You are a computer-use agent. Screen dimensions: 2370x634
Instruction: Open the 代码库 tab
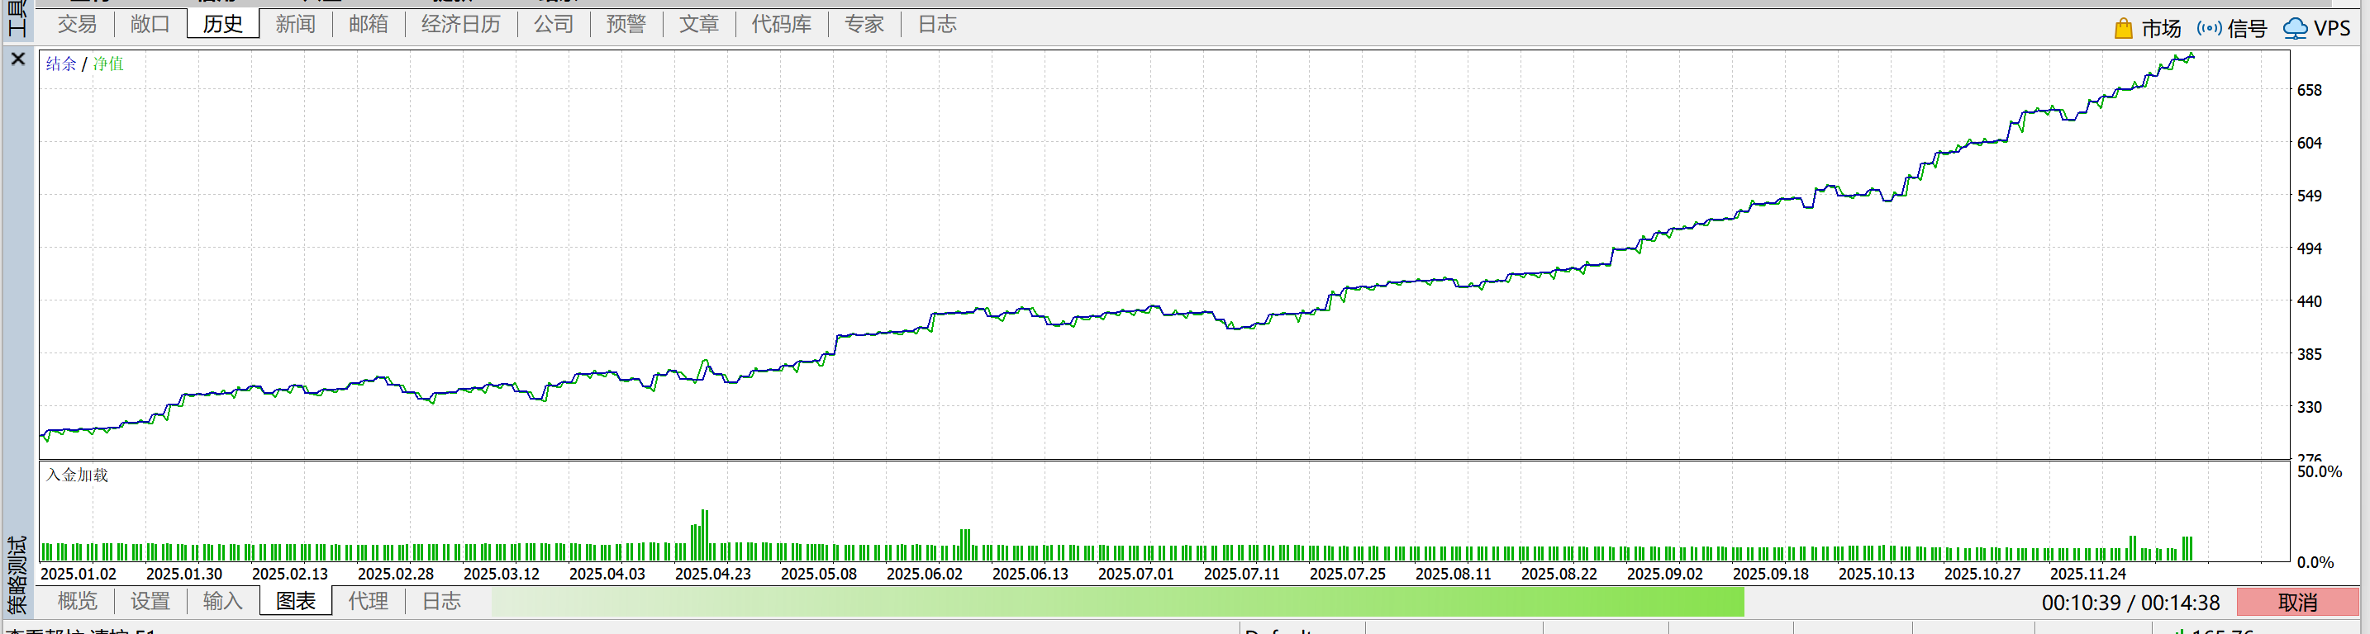(782, 24)
